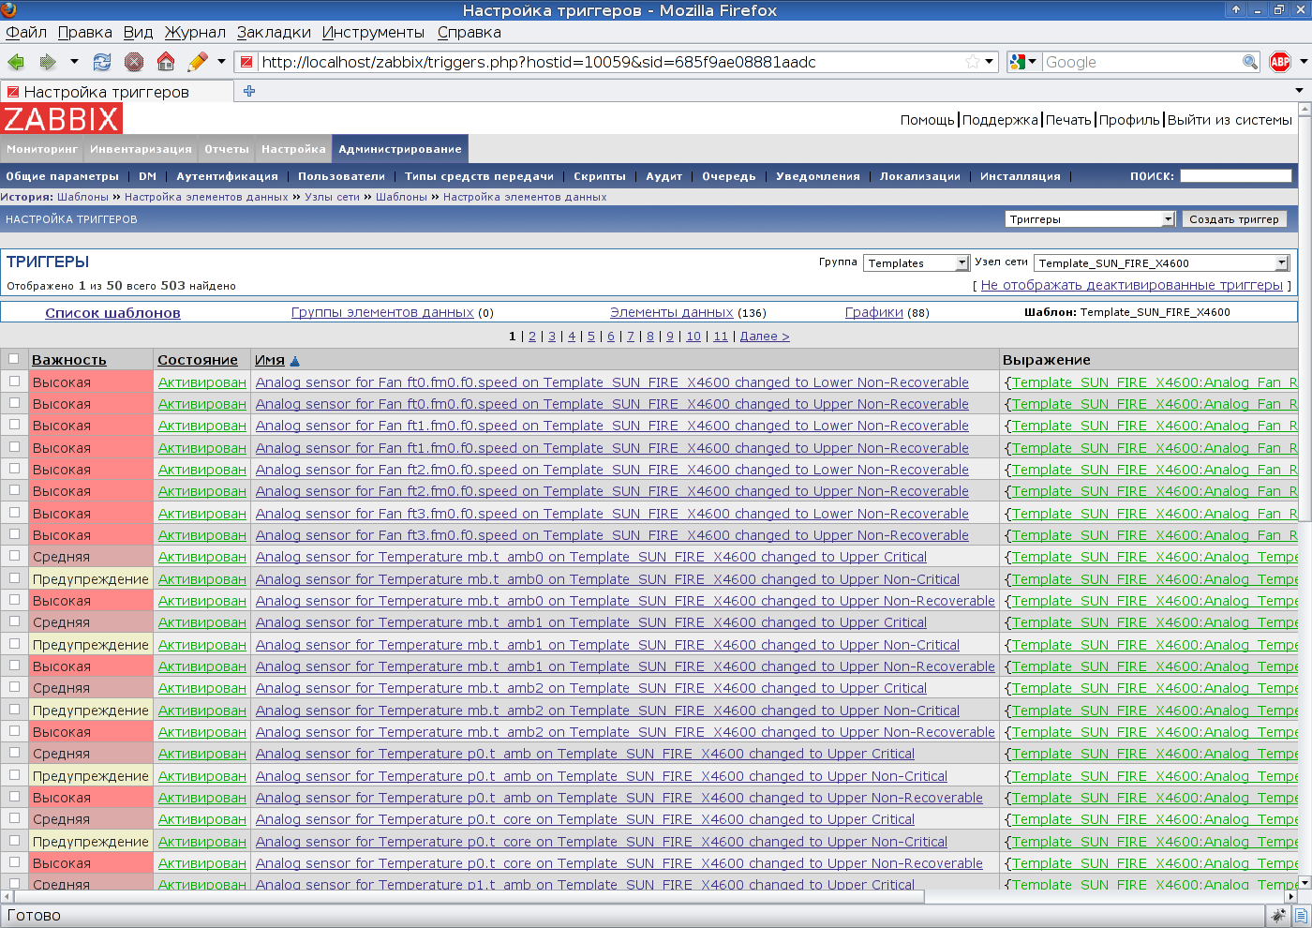The image size is (1312, 928).
Task: Bookmark page with the star icon
Action: point(973,62)
